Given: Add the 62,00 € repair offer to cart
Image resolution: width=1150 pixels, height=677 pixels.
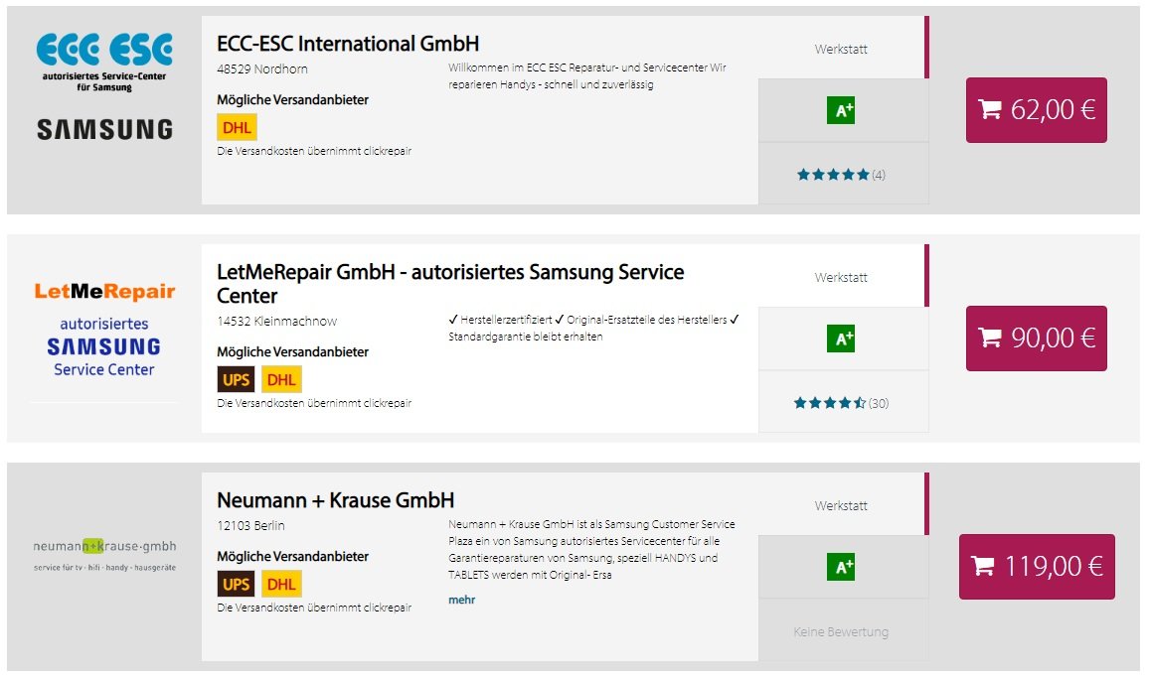Looking at the screenshot, I should 1037,110.
